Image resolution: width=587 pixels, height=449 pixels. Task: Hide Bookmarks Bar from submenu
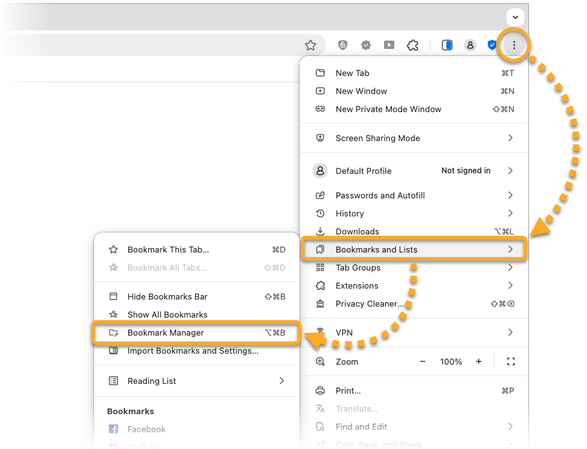(x=168, y=297)
